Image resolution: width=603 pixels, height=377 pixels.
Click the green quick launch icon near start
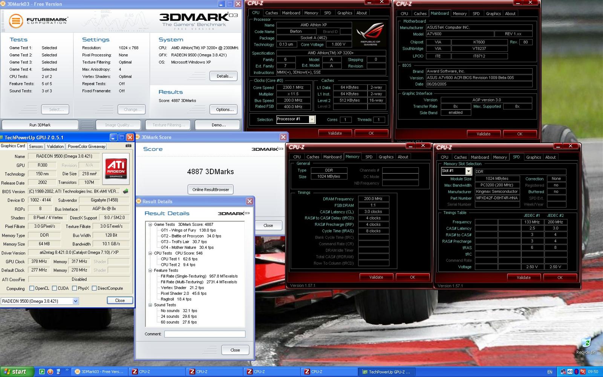tap(42, 372)
